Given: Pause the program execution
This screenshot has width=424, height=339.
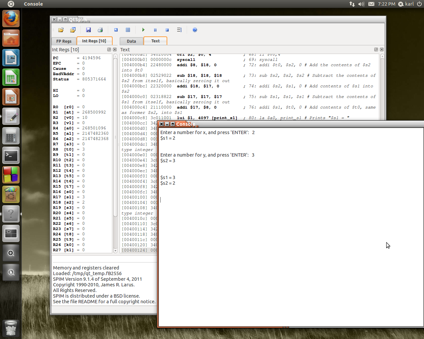Looking at the screenshot, I should tap(155, 30).
